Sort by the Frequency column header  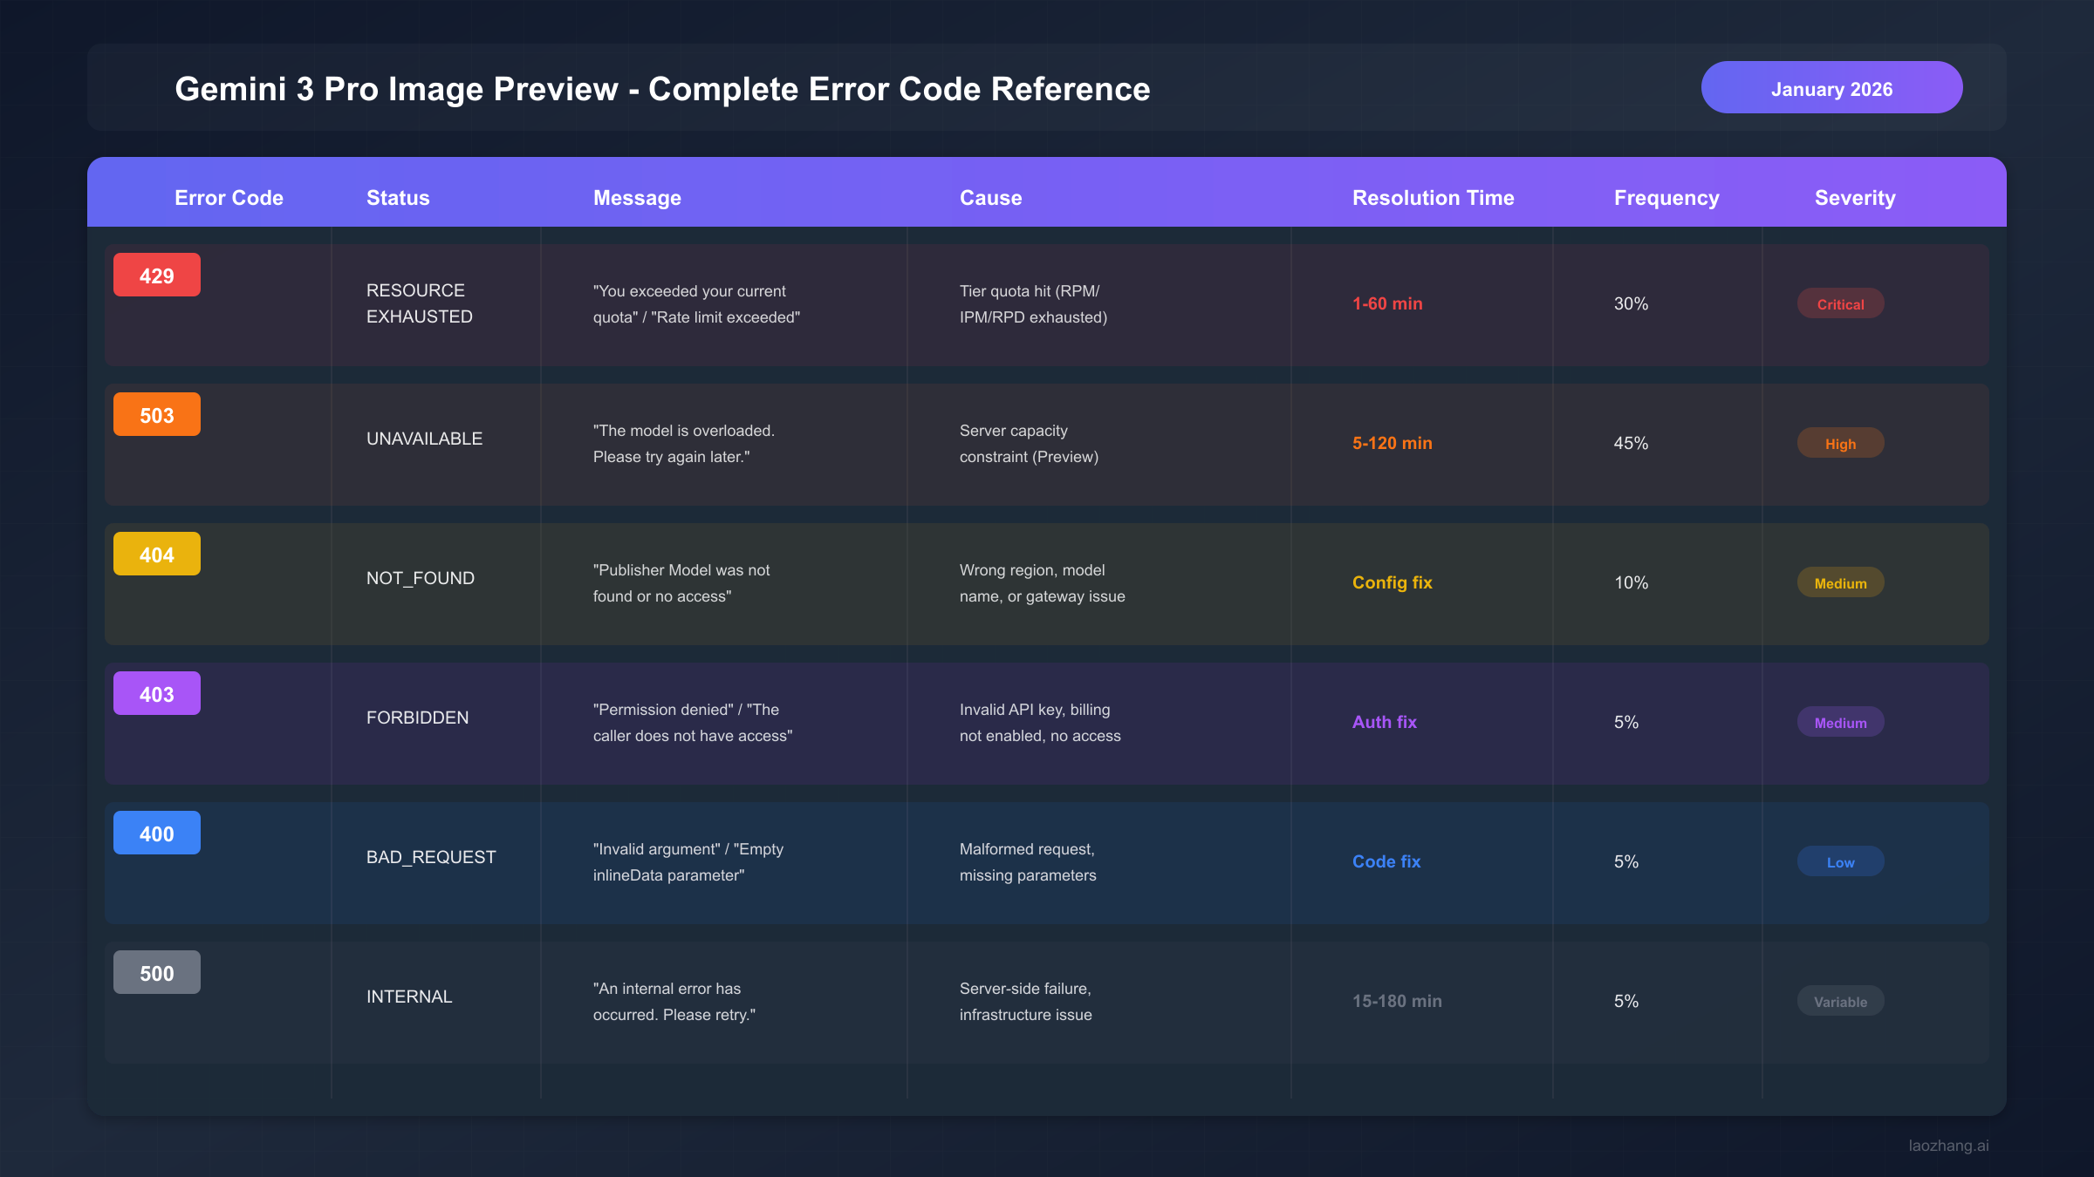click(1666, 198)
